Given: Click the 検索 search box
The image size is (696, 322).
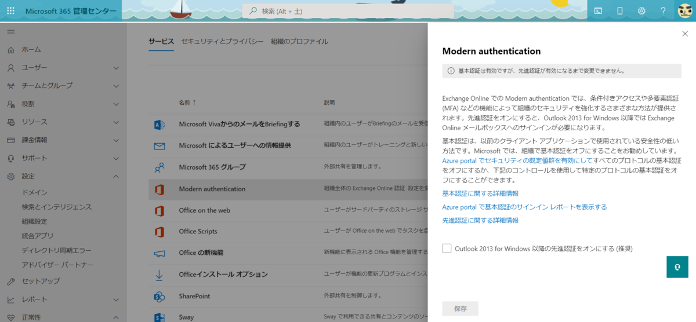Looking at the screenshot, I should [x=348, y=11].
